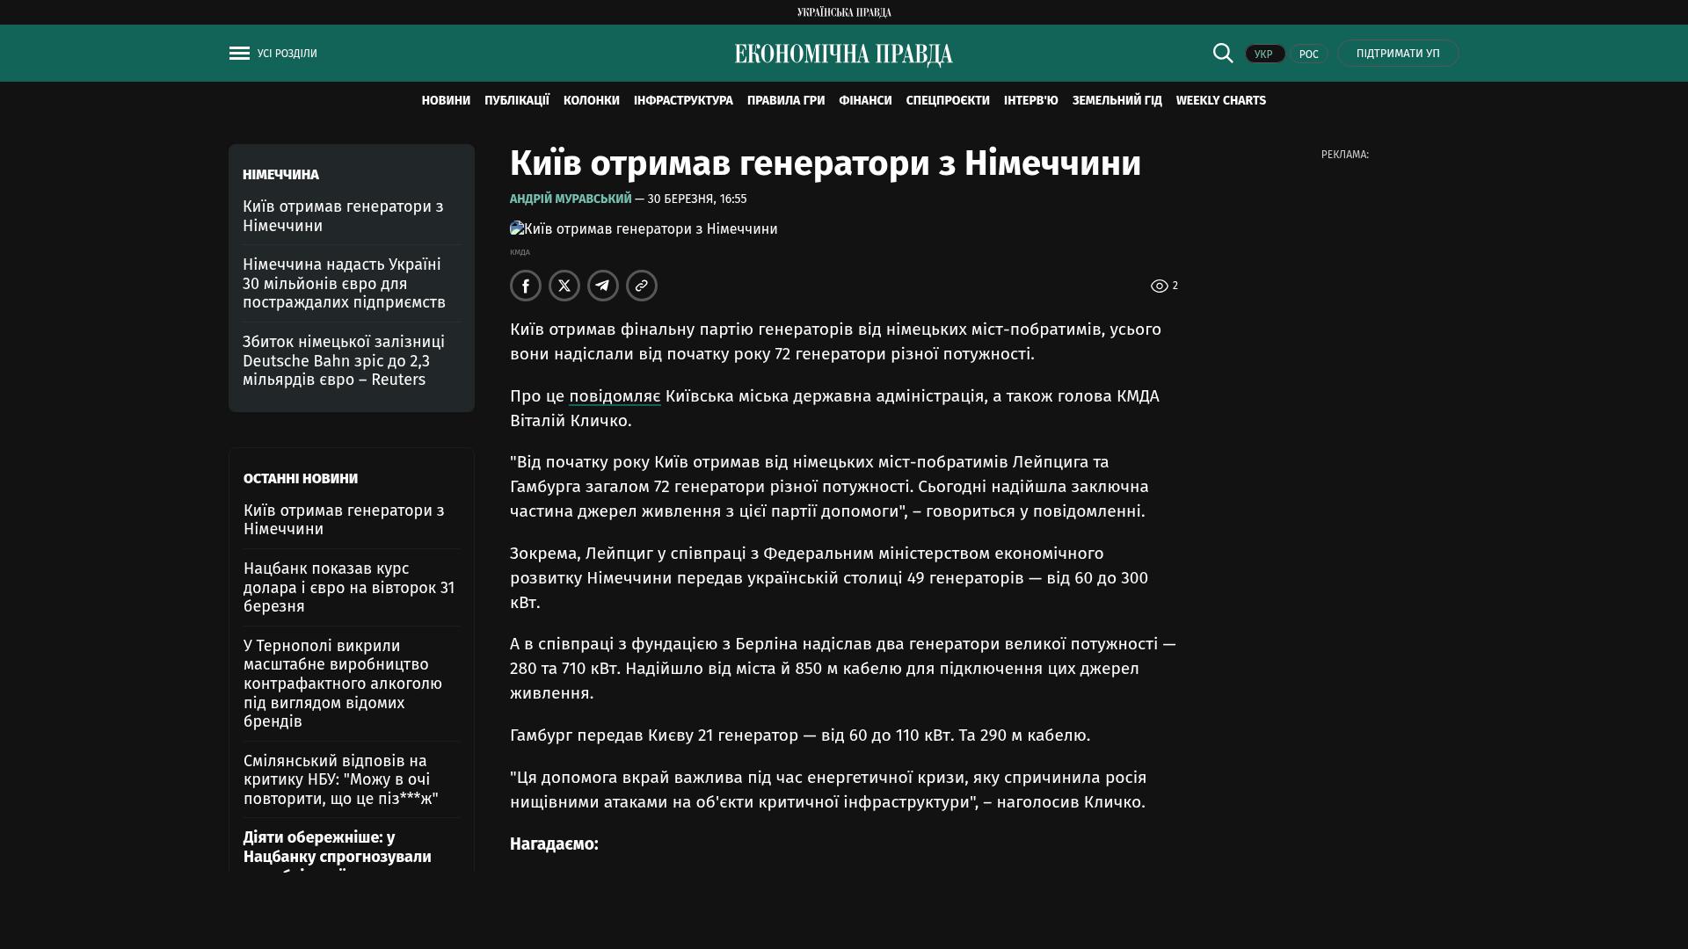Go to ФІНАНСИ section

point(865,101)
